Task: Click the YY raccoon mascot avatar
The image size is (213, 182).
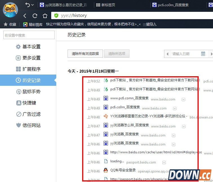Action: coord(10,10)
